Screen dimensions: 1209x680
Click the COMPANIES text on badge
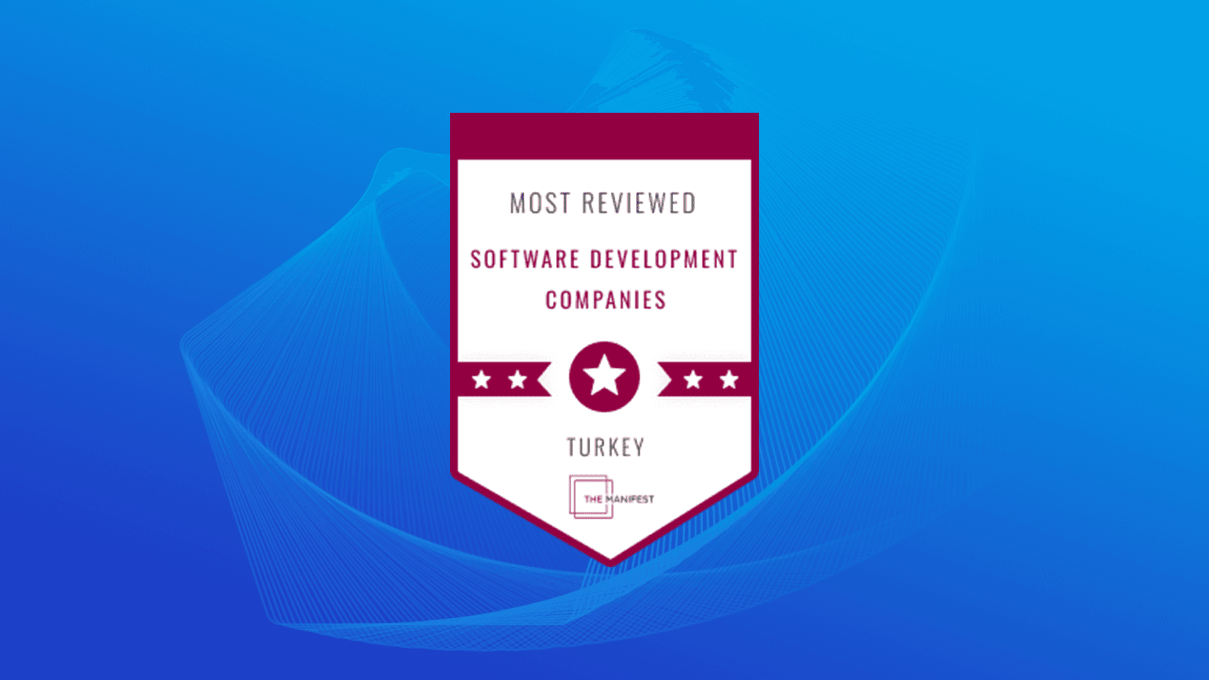605,300
